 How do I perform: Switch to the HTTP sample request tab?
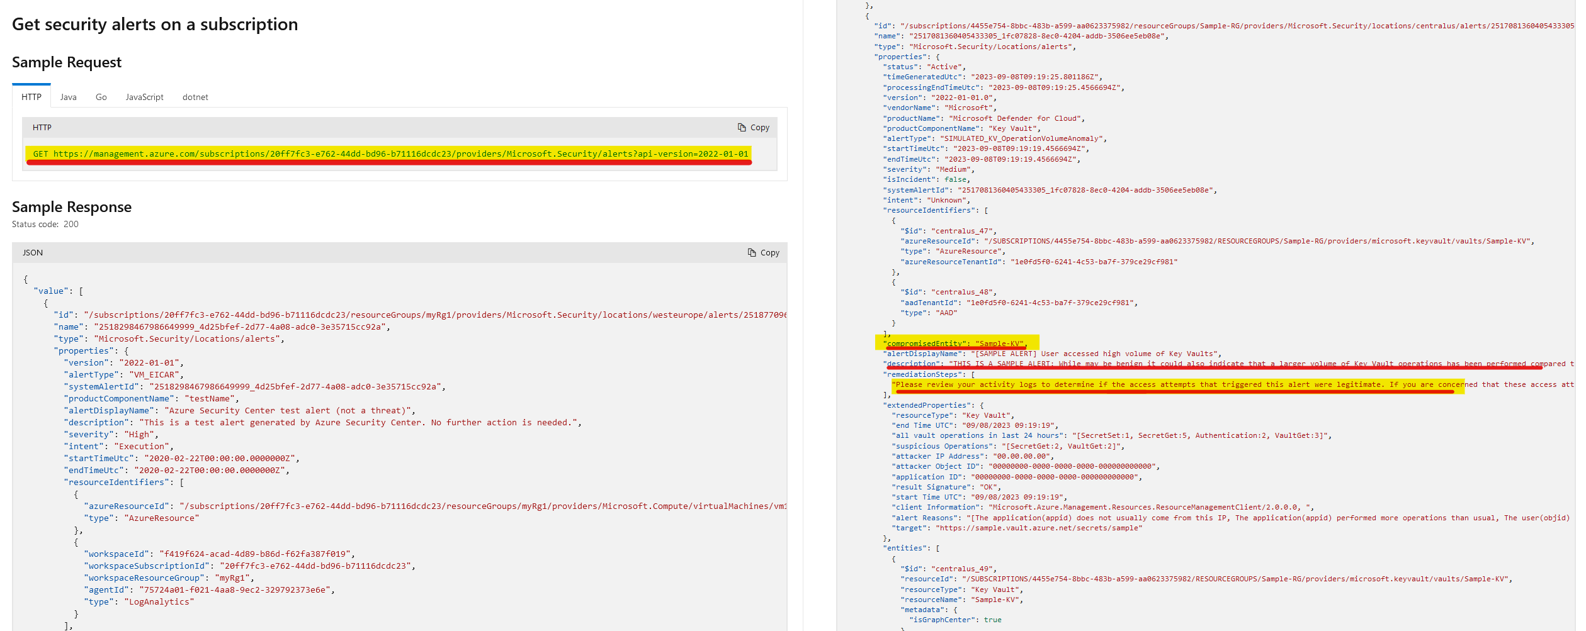[x=31, y=97]
